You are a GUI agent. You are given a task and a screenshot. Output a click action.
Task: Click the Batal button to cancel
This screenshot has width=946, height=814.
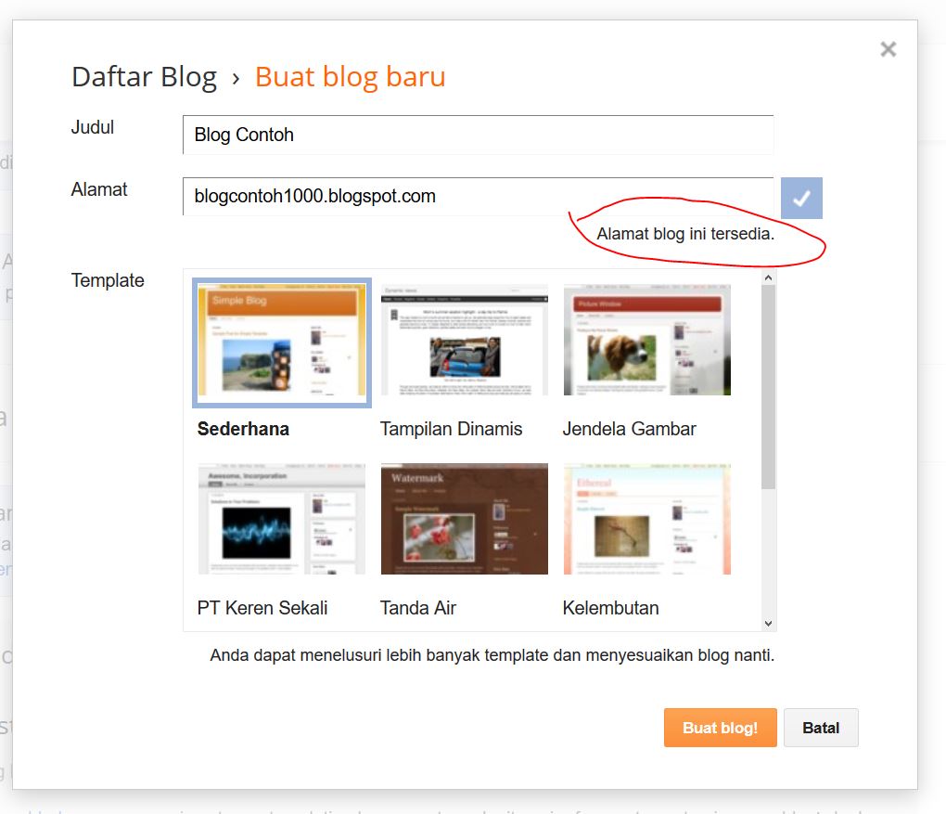pos(821,728)
